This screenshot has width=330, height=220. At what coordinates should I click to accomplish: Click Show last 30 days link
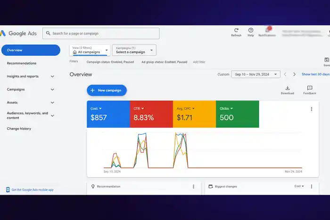coord(315,74)
